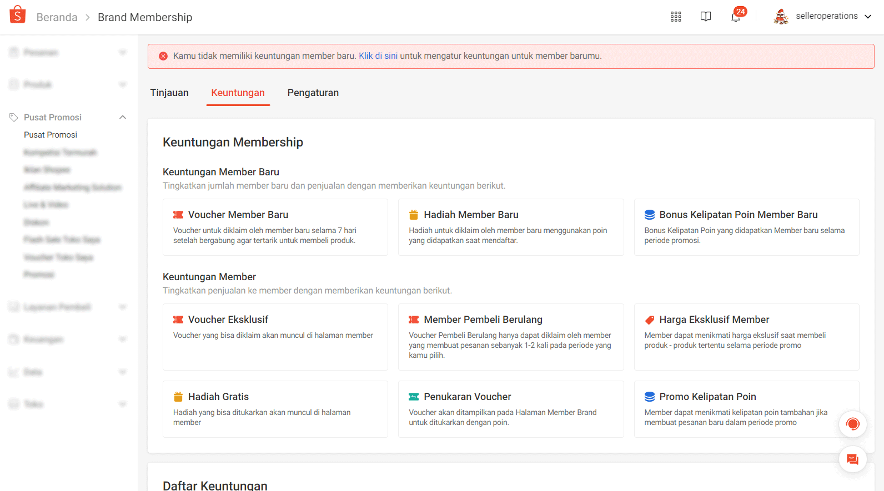
Task: Click the 'Daftar Keuntungan' heading
Action: tap(215, 485)
